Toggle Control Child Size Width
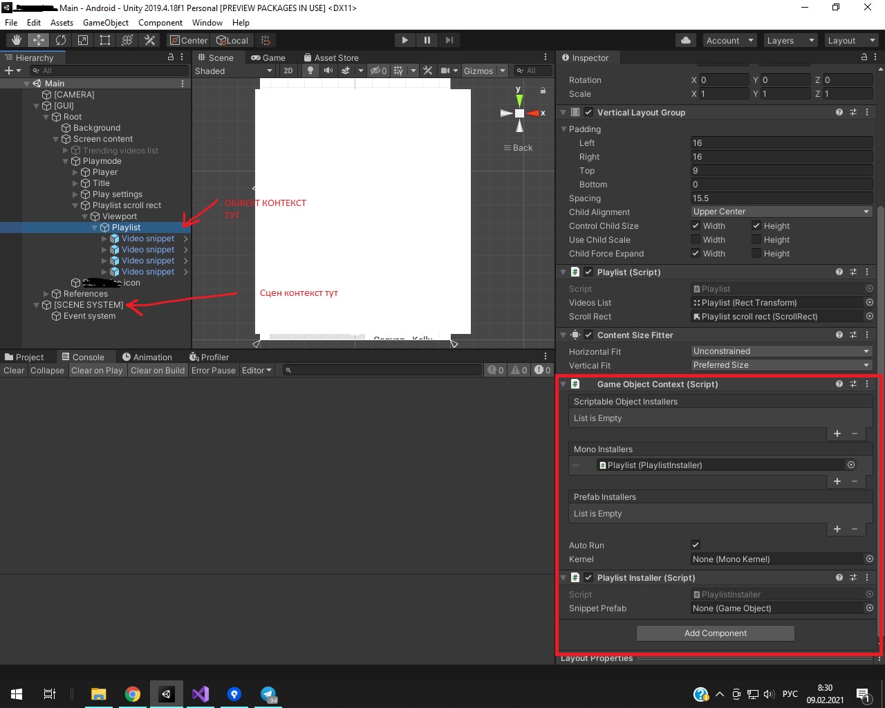The height and width of the screenshot is (708, 885). (696, 225)
